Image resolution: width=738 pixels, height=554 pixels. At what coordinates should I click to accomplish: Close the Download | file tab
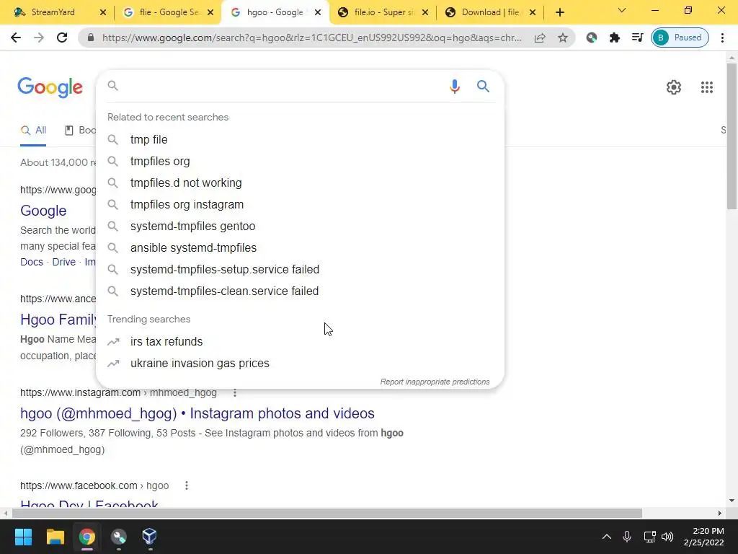[x=533, y=12]
